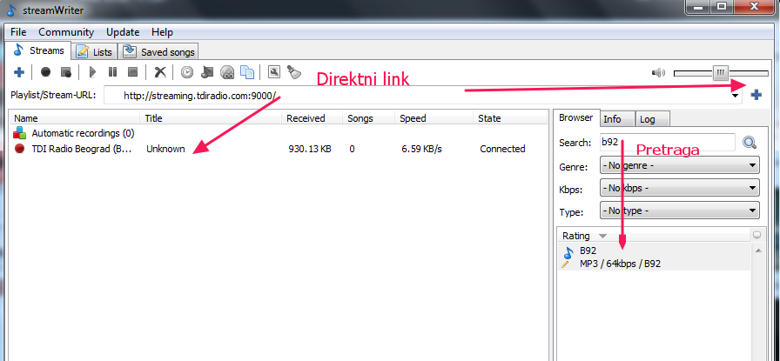
Task: Click the music note saved-title icon
Action: (x=207, y=72)
